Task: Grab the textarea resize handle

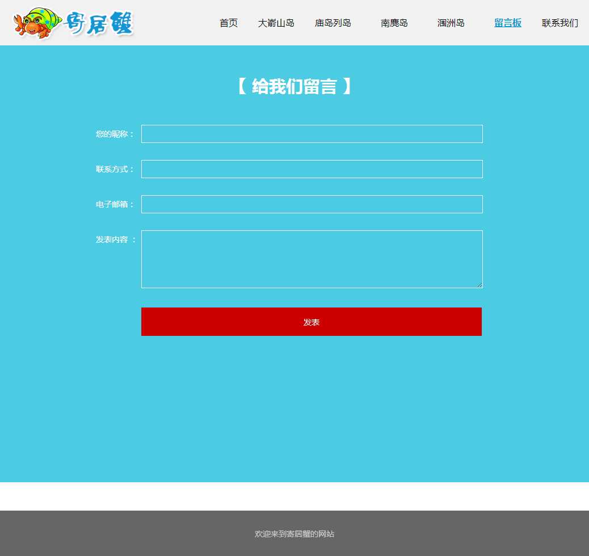Action: 479,285
